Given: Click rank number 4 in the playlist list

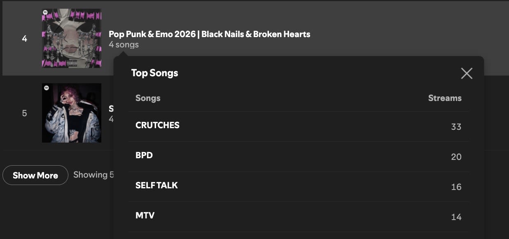Looking at the screenshot, I should [24, 39].
